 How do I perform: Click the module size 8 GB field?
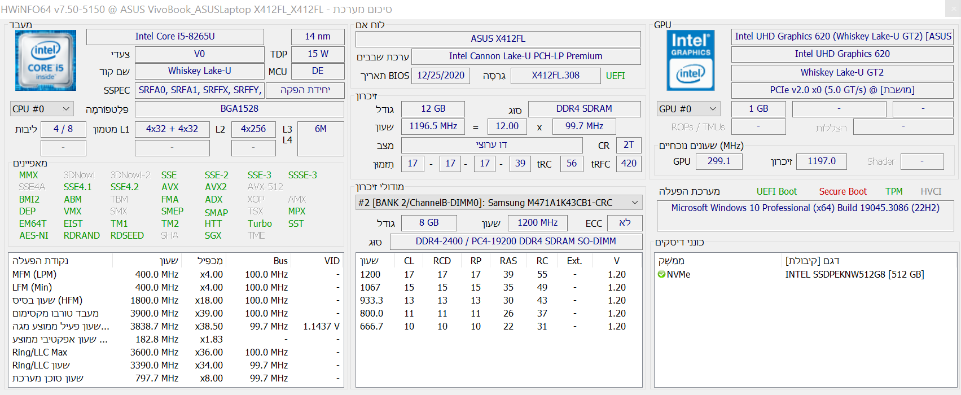[429, 223]
